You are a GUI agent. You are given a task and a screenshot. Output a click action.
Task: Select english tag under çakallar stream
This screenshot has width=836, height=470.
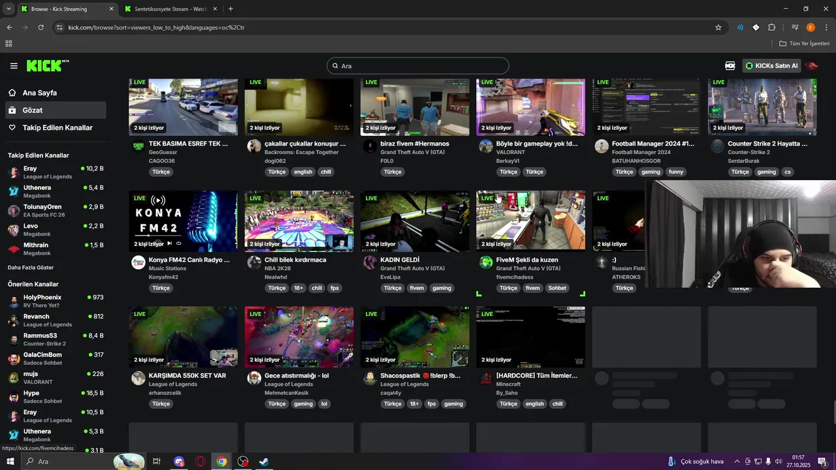point(303,172)
